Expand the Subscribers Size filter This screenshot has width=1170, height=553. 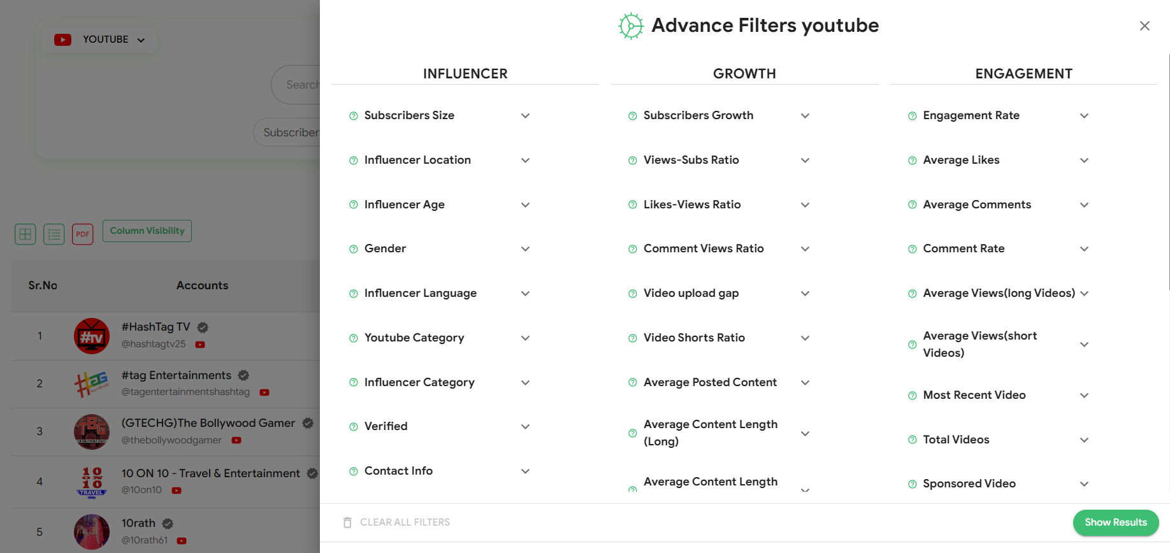tap(525, 116)
